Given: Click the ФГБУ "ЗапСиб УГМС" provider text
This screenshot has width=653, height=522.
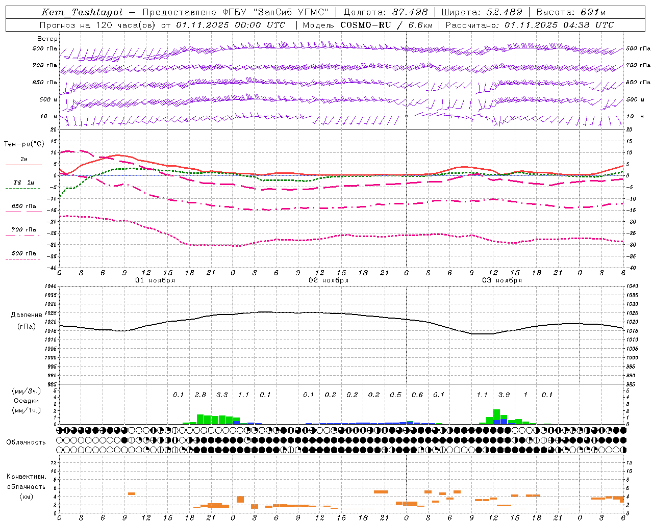Looking at the screenshot, I should 276,12.
